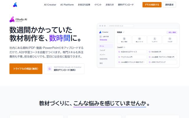Click the 開発部 title in the preview
This screenshot has height=118, width=189.
tap(119, 32)
